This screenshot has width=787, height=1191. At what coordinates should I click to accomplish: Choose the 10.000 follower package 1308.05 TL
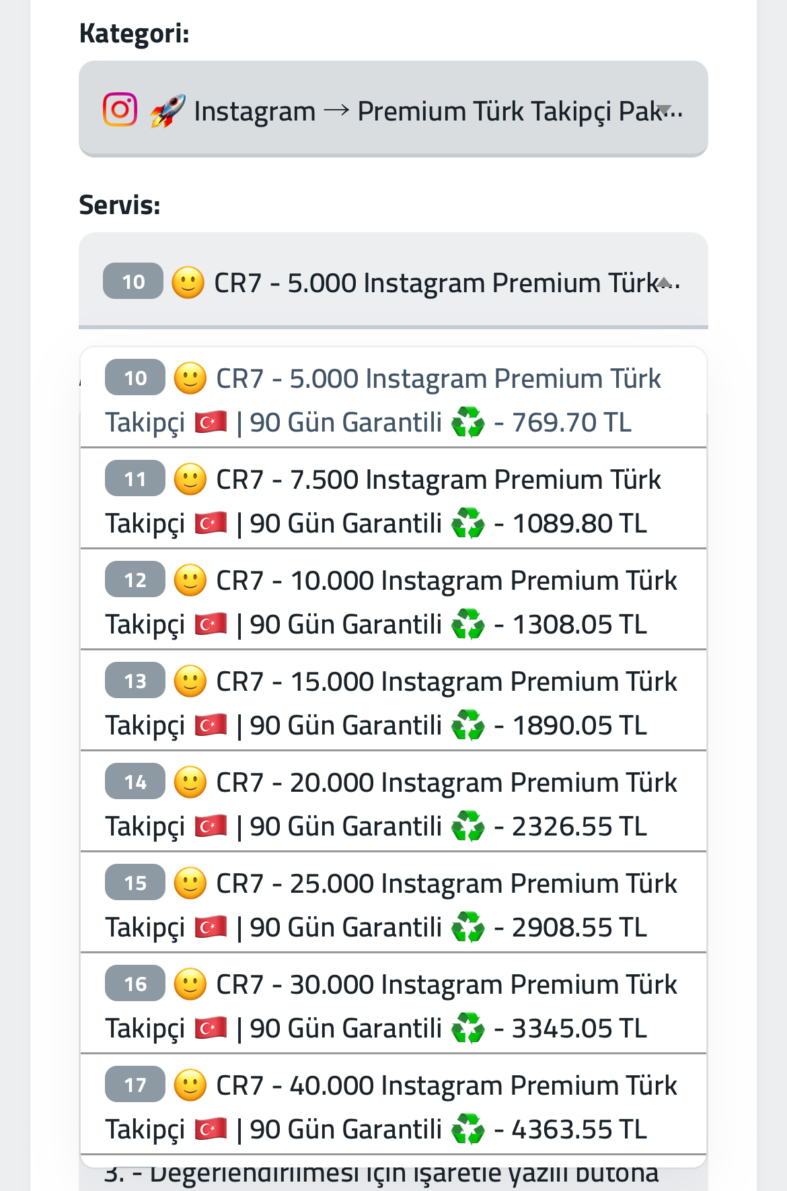[x=394, y=600]
